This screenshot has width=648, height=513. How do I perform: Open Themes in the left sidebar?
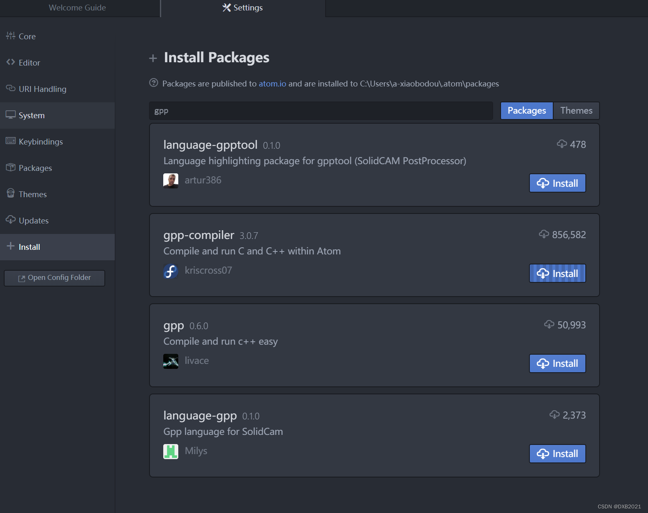[x=57, y=194]
